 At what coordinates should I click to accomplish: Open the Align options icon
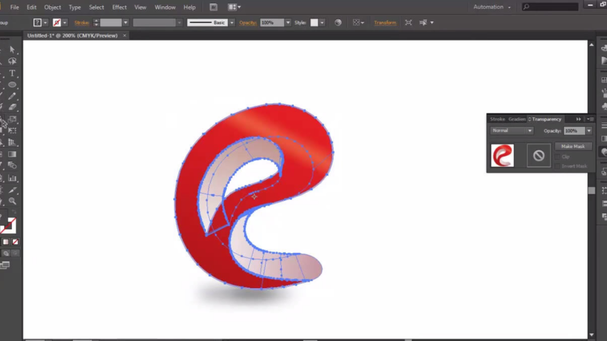pyautogui.click(x=358, y=23)
